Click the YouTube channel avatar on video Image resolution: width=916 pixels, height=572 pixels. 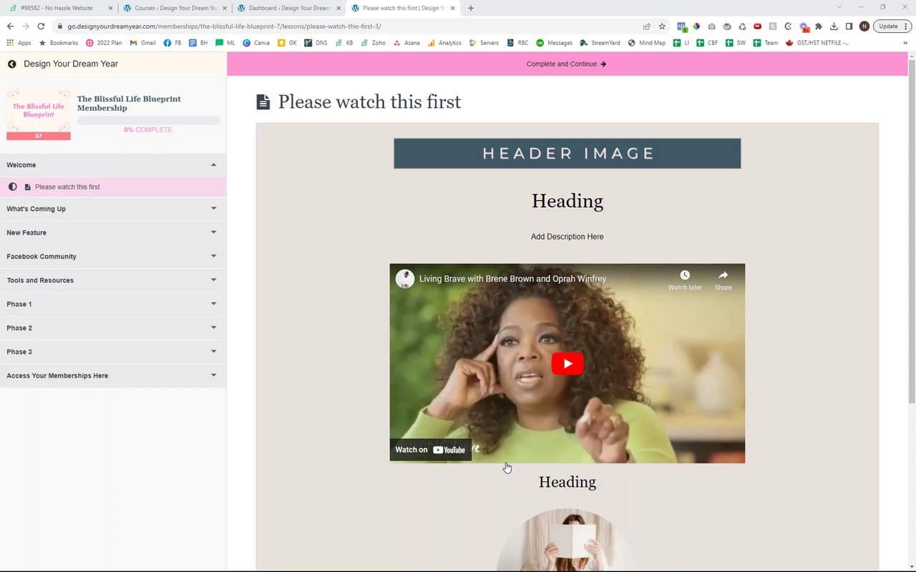tap(405, 279)
